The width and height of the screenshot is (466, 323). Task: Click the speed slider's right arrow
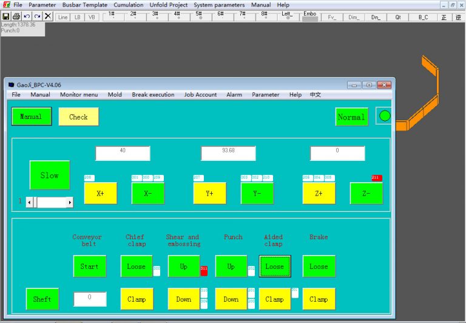[x=70, y=202]
